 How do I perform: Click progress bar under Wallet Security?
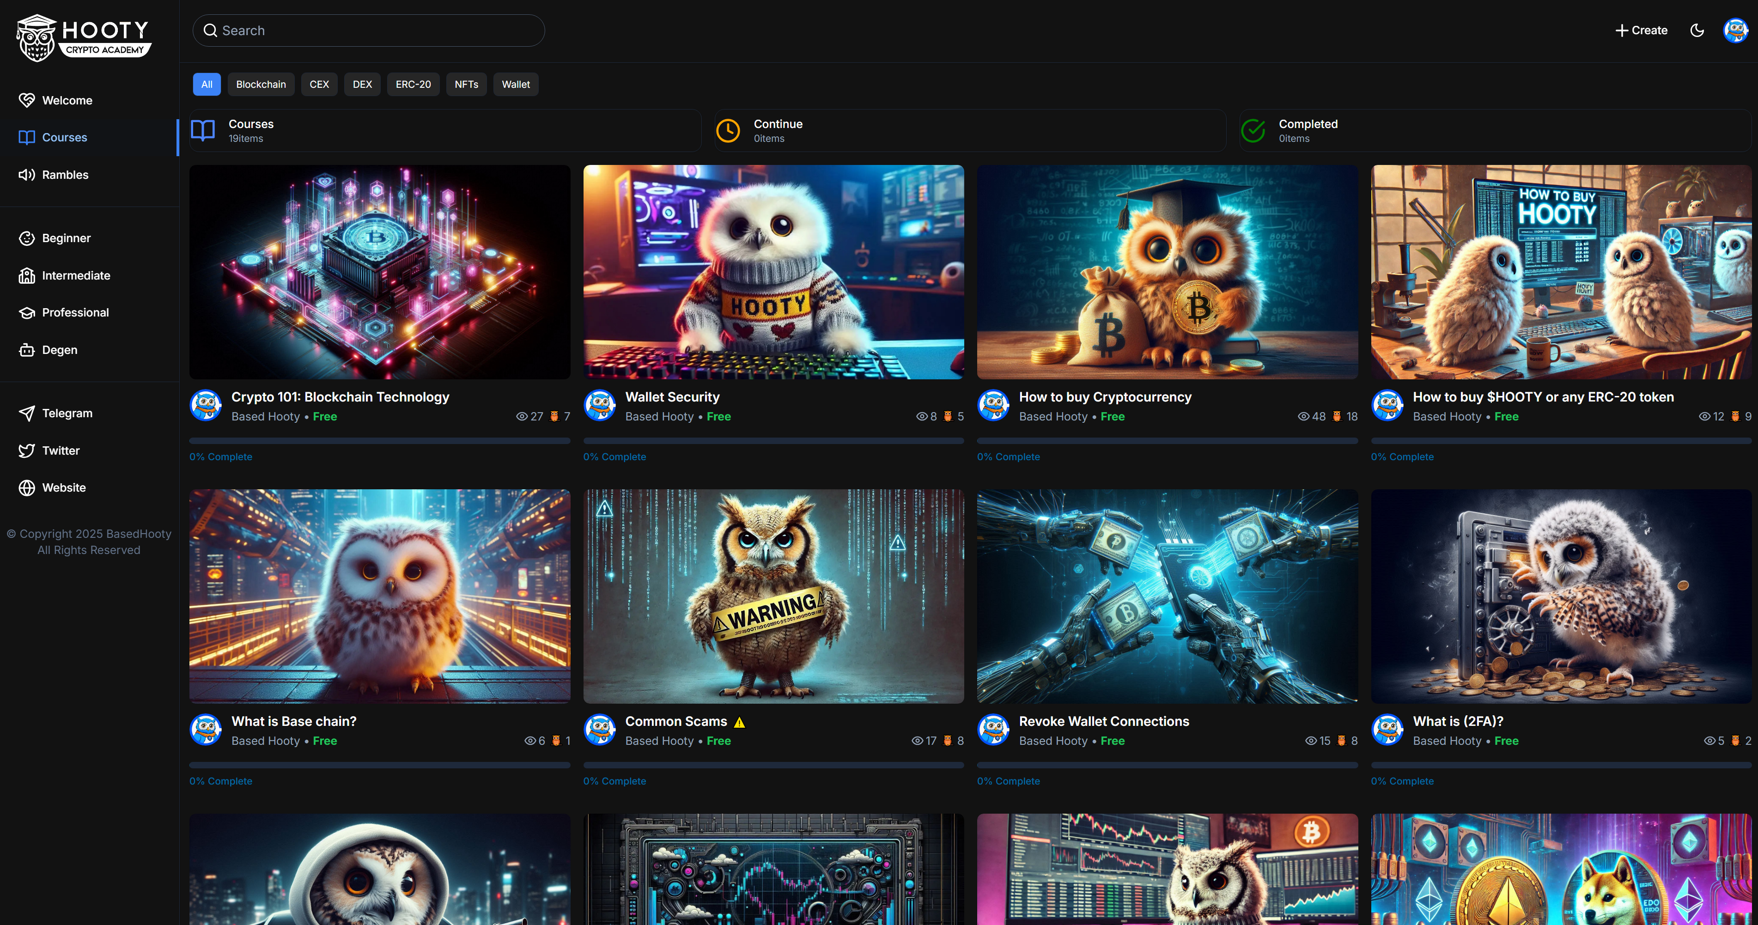tap(773, 441)
